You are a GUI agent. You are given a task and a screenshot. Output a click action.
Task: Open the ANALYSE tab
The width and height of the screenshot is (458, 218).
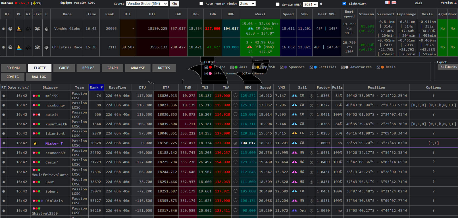pos(138,68)
